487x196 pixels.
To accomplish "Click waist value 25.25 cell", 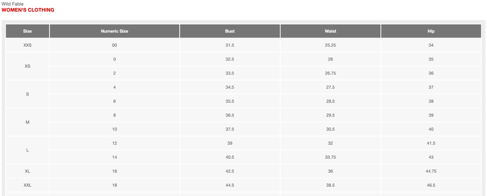I will 330,45.
